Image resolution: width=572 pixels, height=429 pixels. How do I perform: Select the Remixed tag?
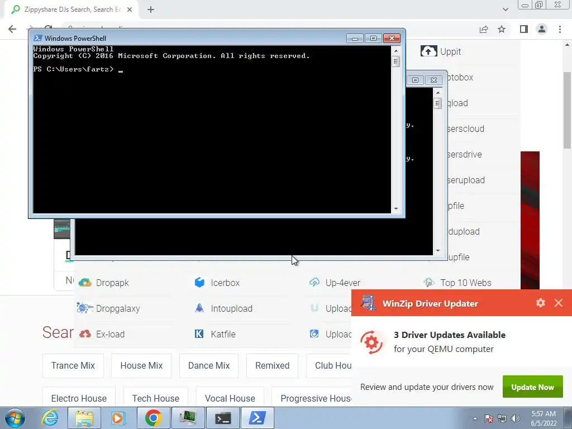click(x=272, y=365)
